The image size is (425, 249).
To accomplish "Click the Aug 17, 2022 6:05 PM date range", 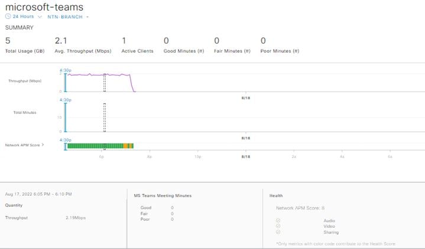I will tap(38, 194).
